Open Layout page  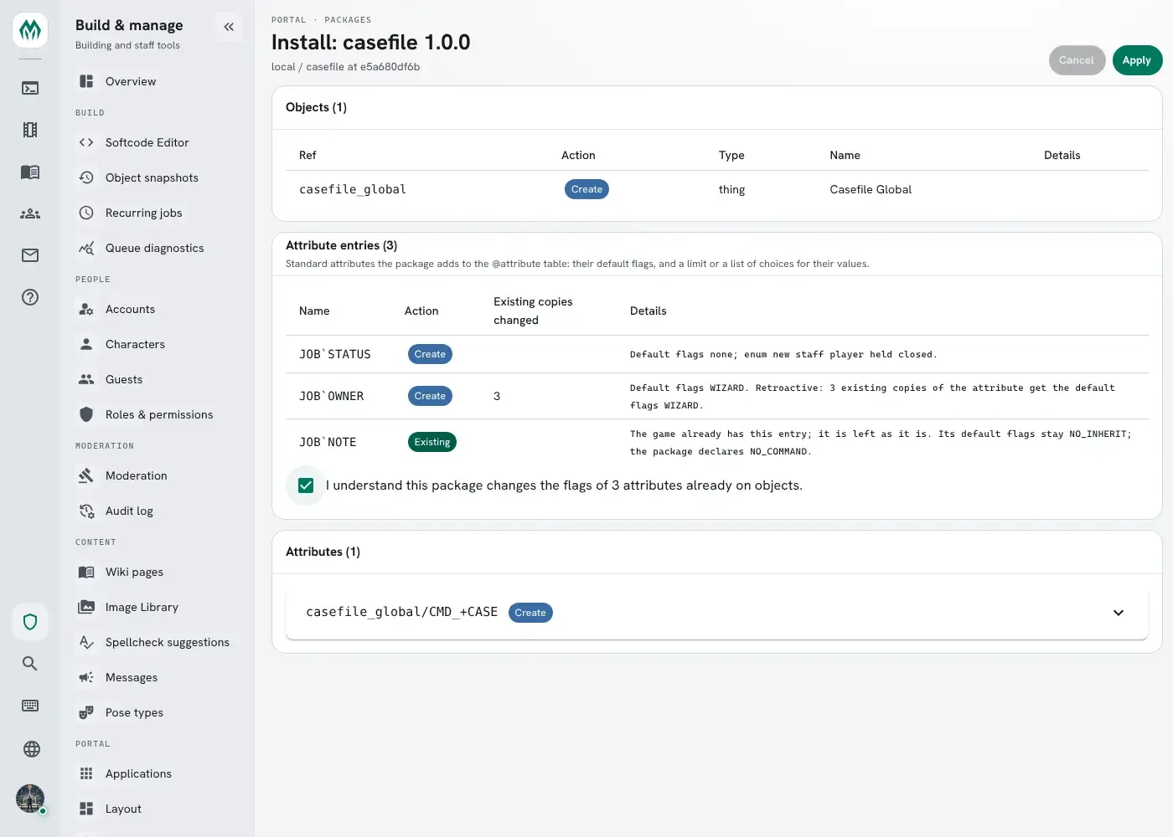[158, 809]
